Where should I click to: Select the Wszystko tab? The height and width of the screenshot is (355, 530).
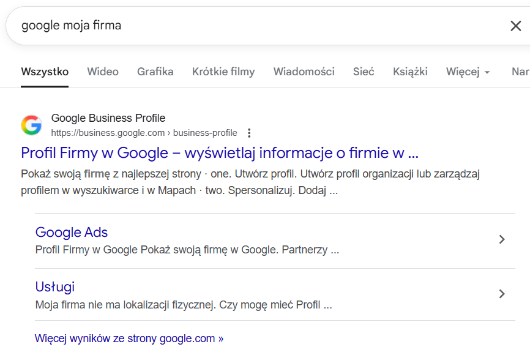[x=45, y=72]
